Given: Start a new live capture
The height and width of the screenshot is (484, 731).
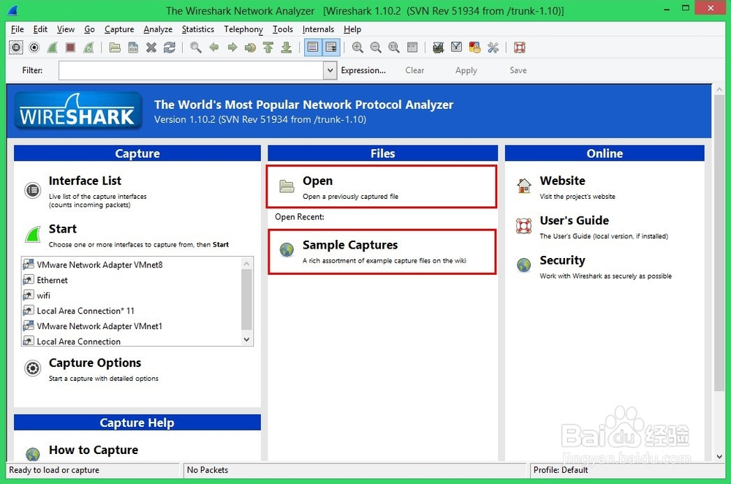Looking at the screenshot, I should (x=52, y=47).
